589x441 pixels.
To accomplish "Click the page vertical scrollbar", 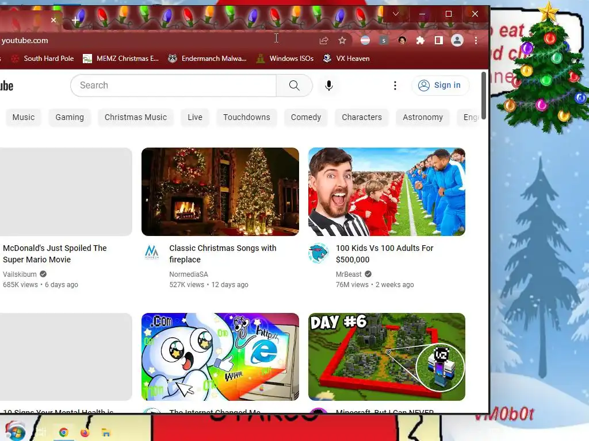I will tap(484, 96).
